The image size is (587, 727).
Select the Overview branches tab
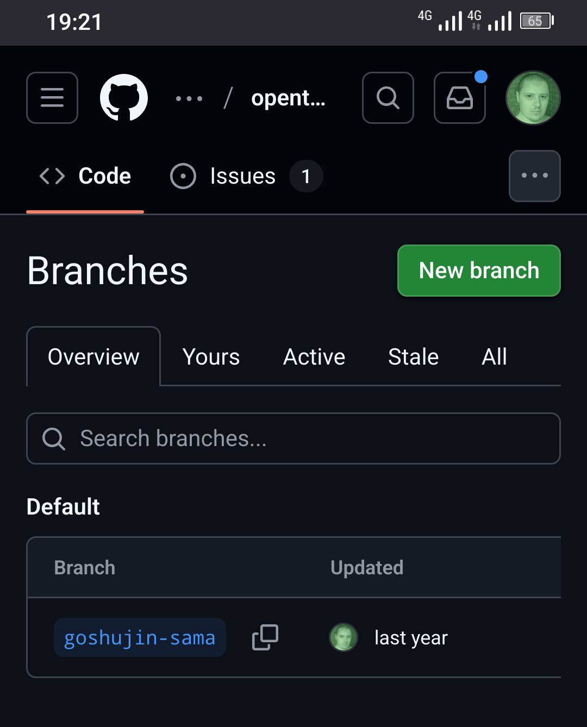click(x=93, y=357)
